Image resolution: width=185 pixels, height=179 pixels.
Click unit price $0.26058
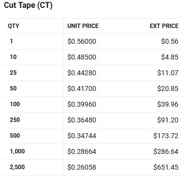click(x=82, y=167)
